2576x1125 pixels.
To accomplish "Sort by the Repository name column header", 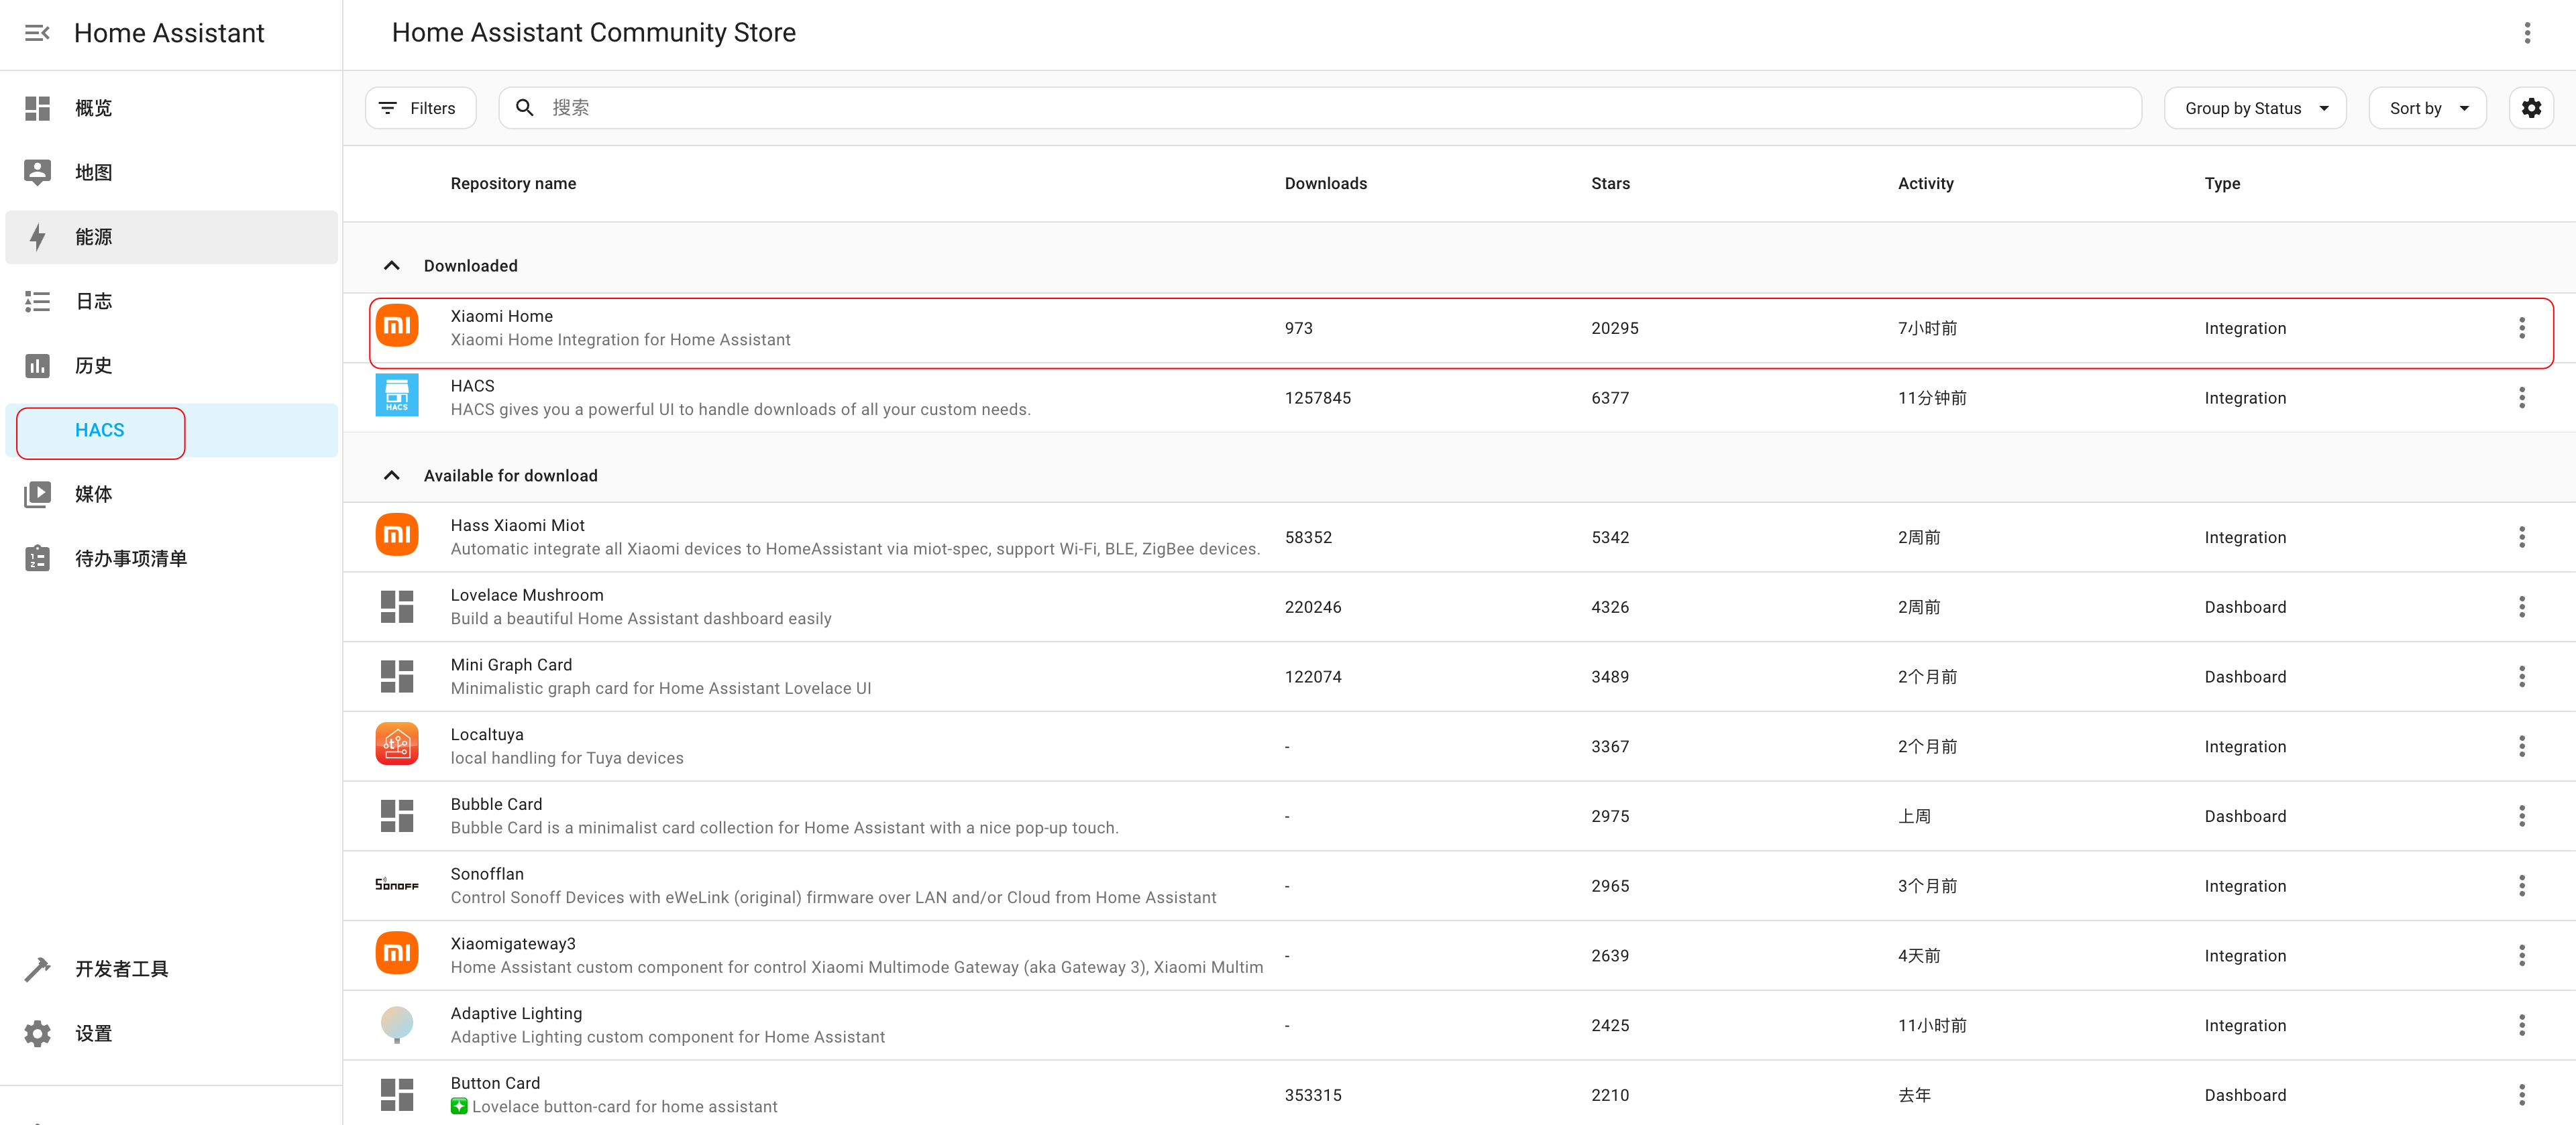I will pyautogui.click(x=513, y=184).
